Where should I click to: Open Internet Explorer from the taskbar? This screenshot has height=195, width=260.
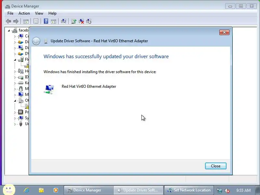click(x=26, y=190)
